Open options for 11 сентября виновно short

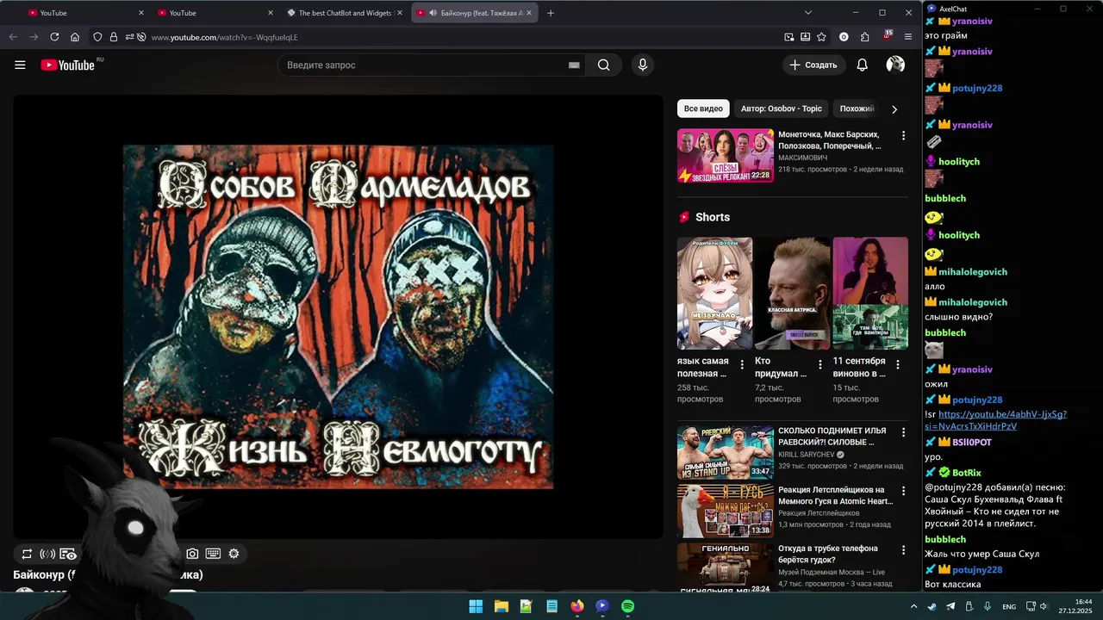[898, 365]
